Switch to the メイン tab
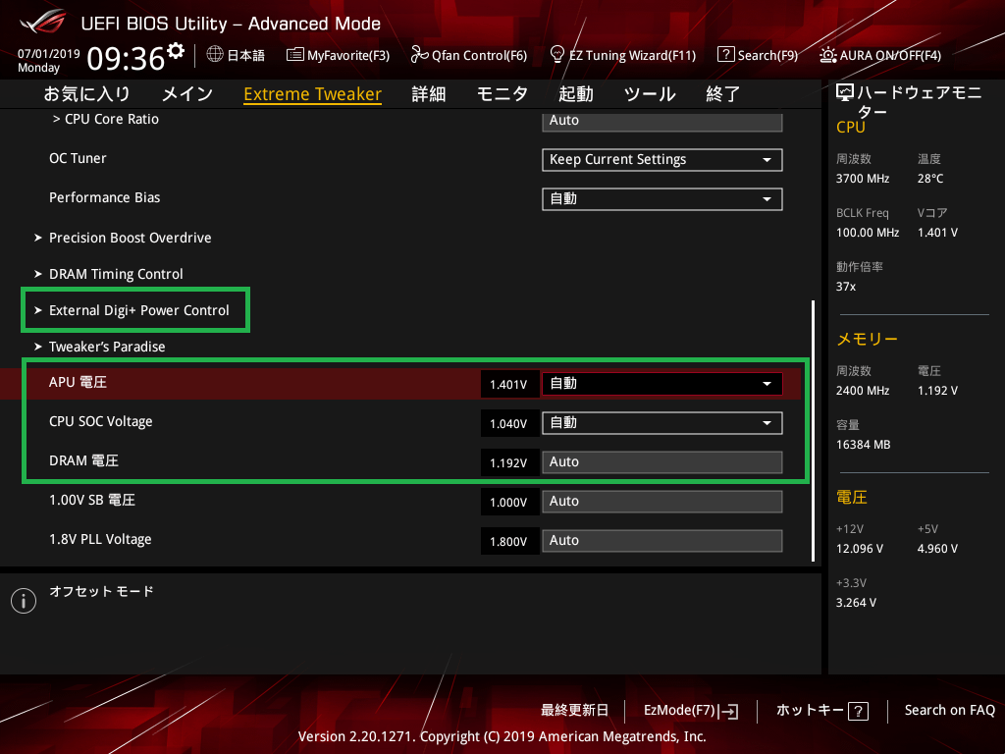This screenshot has height=754, width=1005. click(x=187, y=94)
